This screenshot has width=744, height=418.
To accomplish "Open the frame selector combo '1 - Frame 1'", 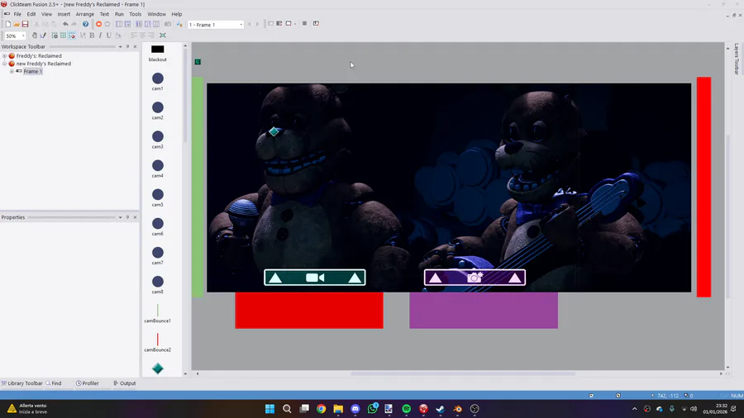I will tap(216, 25).
